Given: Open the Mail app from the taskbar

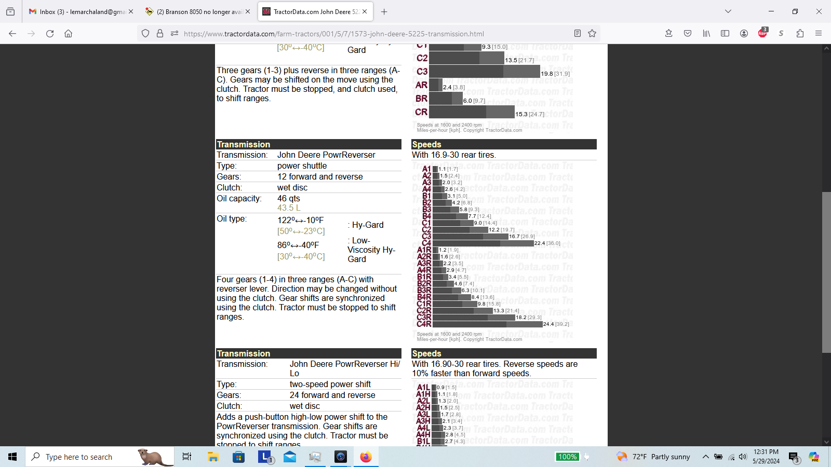Looking at the screenshot, I should click(290, 457).
